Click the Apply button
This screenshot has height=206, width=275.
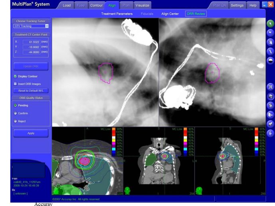pos(31,133)
